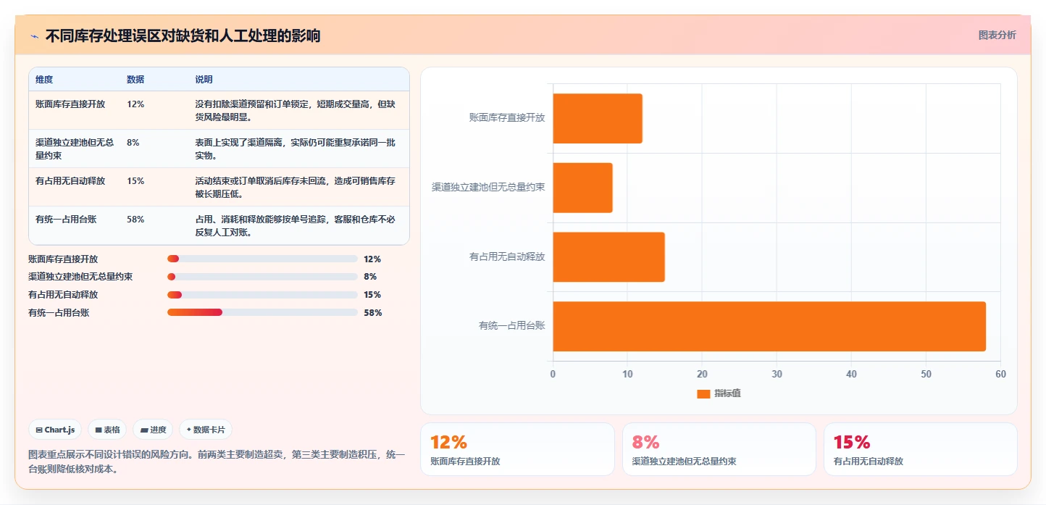Click description starting 表面上实现了渠道隔离
Viewport: 1046px width, 505px height.
(x=295, y=149)
